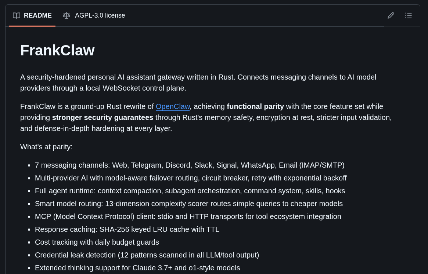Follow the OpenClaw hyperlink
428x274 pixels.
(x=173, y=106)
